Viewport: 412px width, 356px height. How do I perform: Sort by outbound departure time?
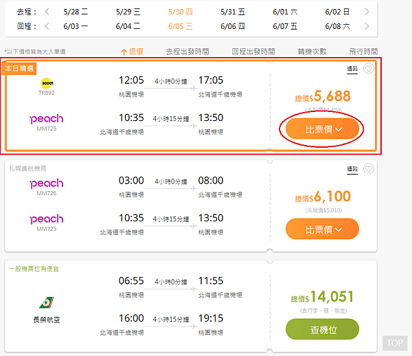(x=187, y=52)
